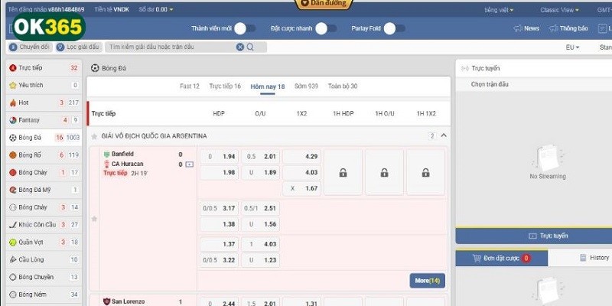Click the locked 1H 1X2 padlock
Screen dimensions: 612x306
click(426, 172)
